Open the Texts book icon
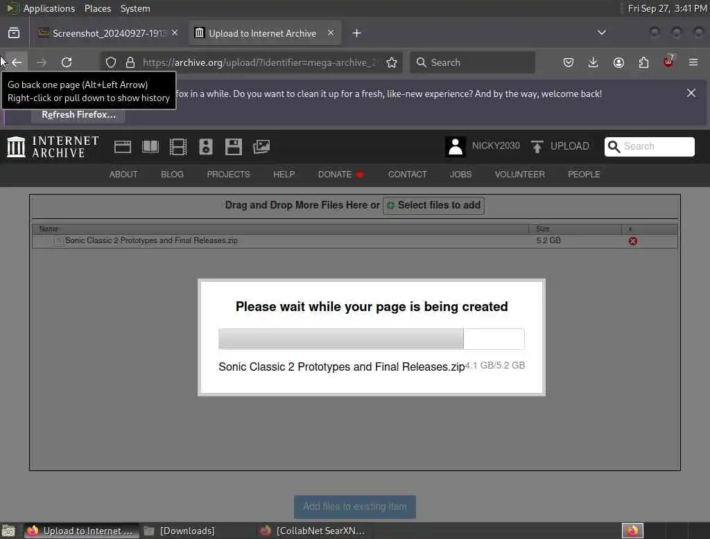 pyautogui.click(x=150, y=147)
